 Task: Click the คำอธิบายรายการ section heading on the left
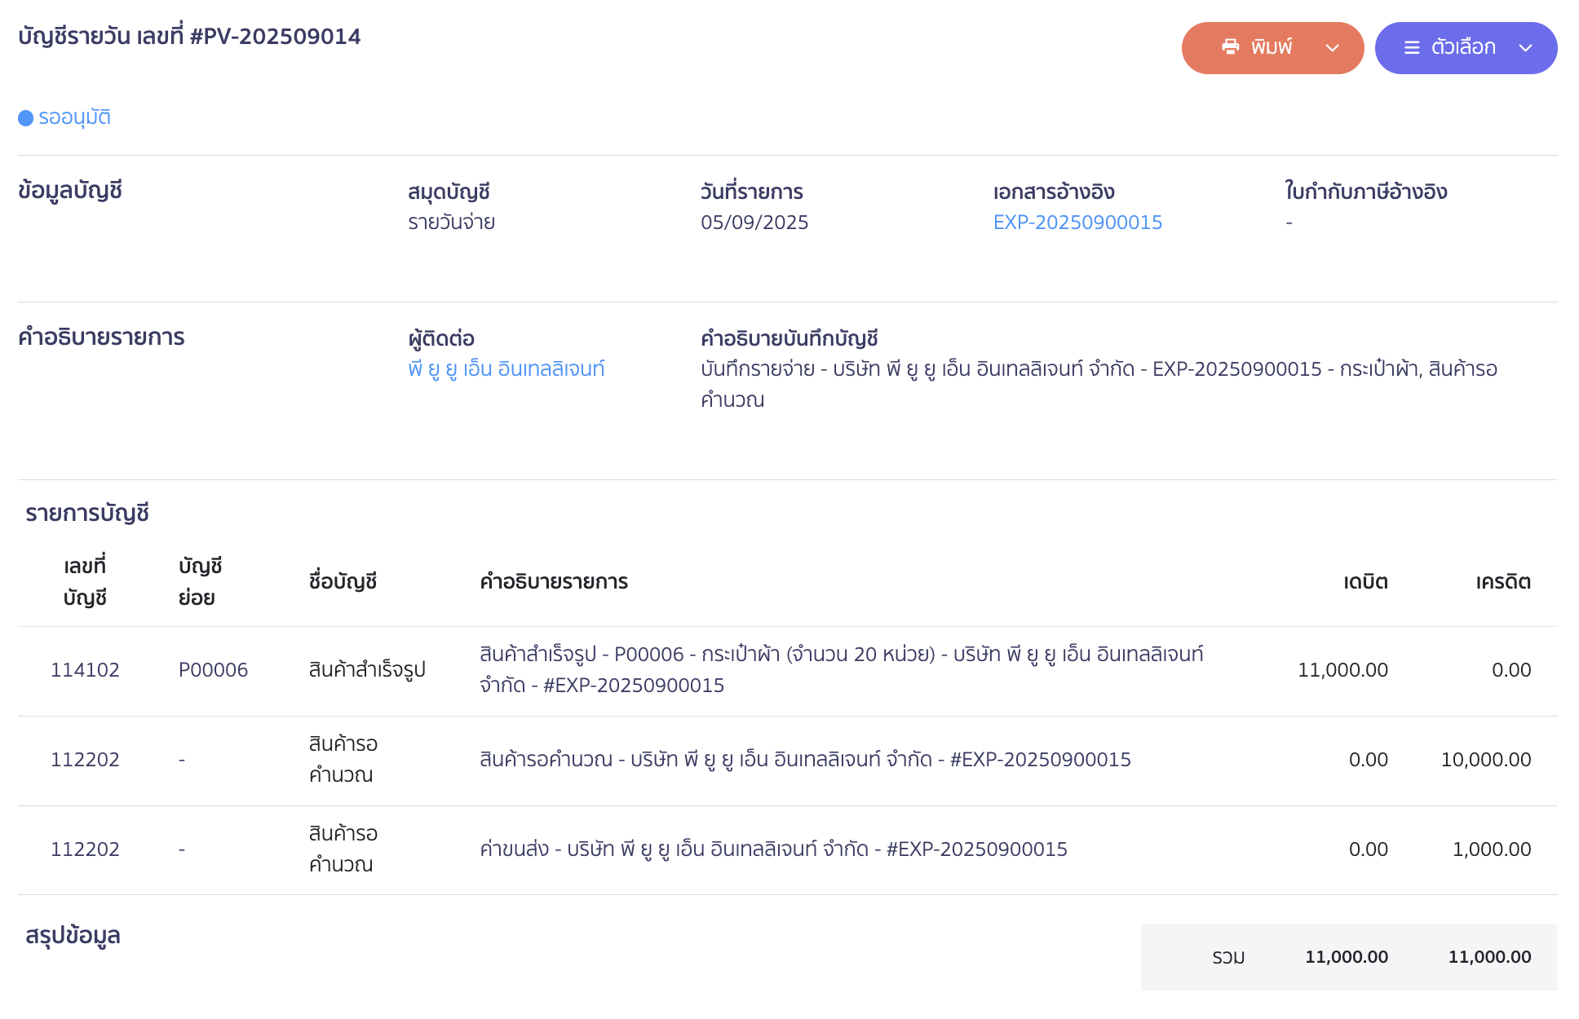[102, 337]
